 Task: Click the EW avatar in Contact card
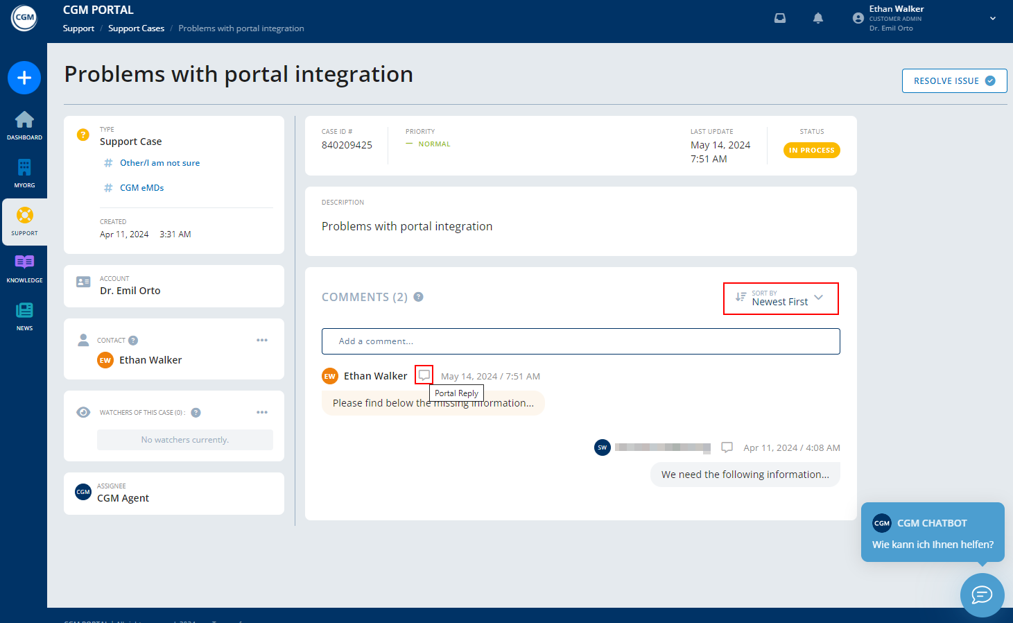105,360
